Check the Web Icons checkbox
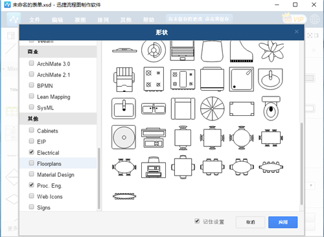 coord(32,196)
